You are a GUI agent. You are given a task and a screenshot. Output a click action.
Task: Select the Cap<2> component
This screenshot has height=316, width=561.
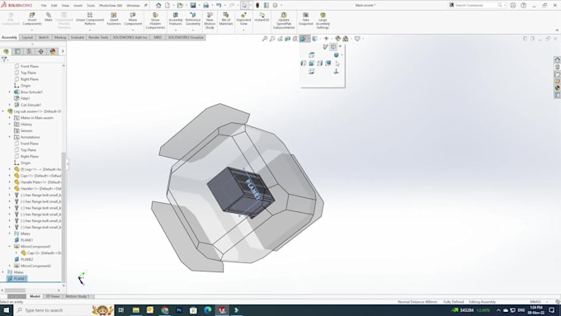(x=40, y=253)
